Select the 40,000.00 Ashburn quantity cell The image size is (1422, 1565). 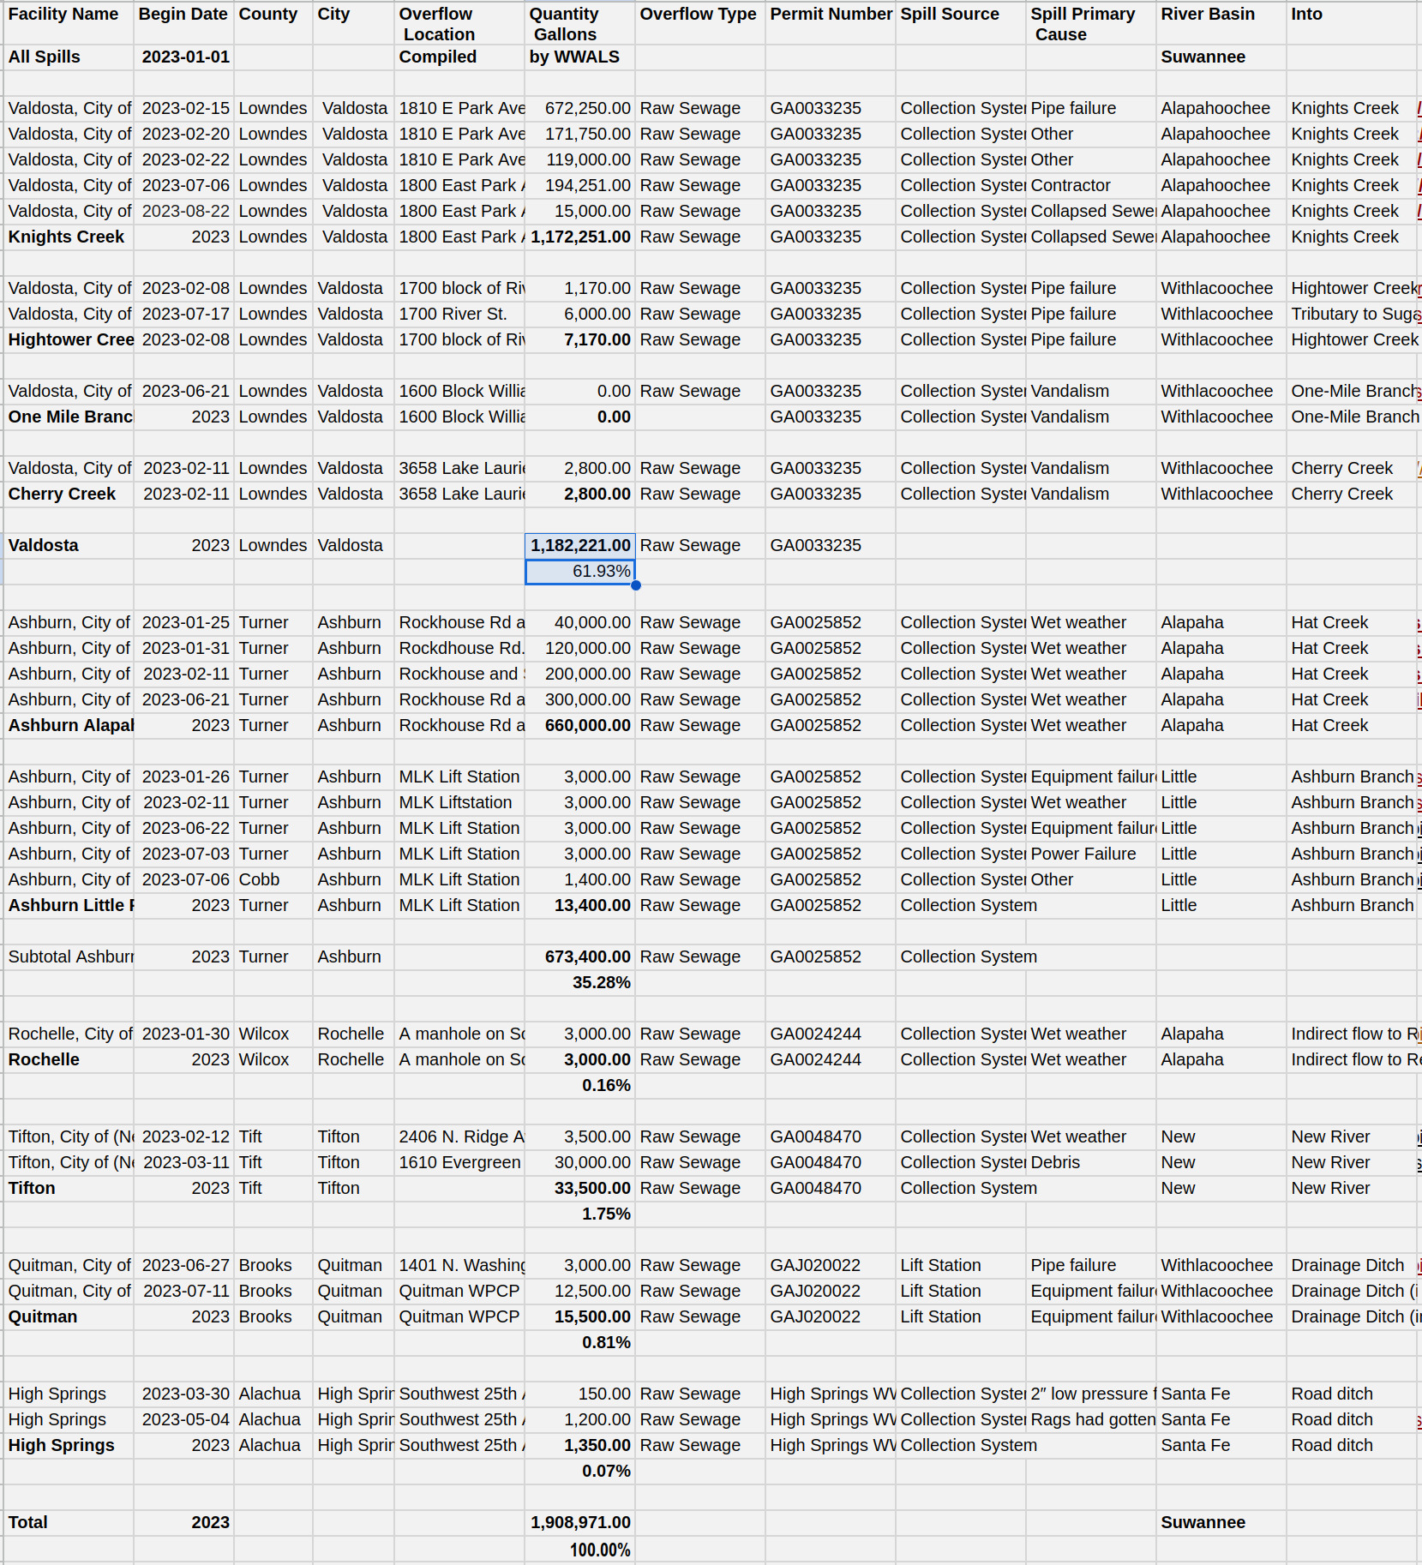pos(580,623)
